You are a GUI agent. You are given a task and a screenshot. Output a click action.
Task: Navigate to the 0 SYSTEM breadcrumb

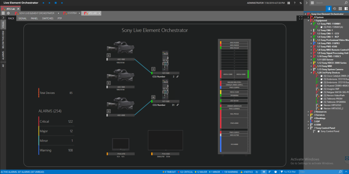pyautogui.click(x=72, y=13)
